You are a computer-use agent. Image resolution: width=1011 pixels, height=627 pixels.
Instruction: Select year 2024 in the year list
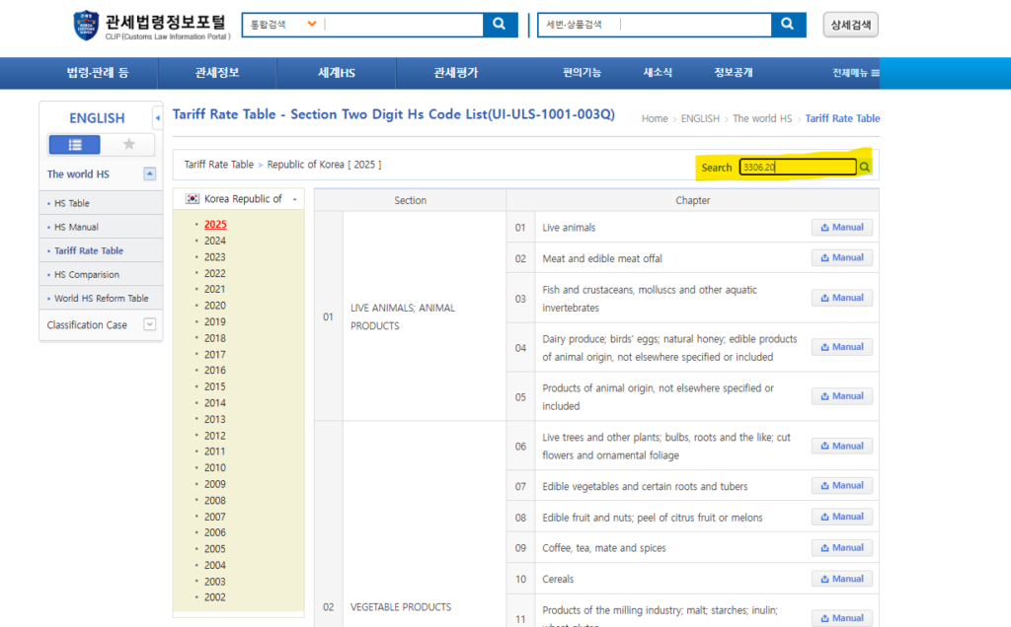pos(214,241)
